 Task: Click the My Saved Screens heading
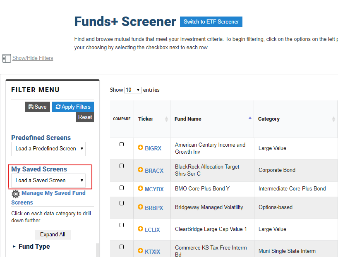[39, 169]
